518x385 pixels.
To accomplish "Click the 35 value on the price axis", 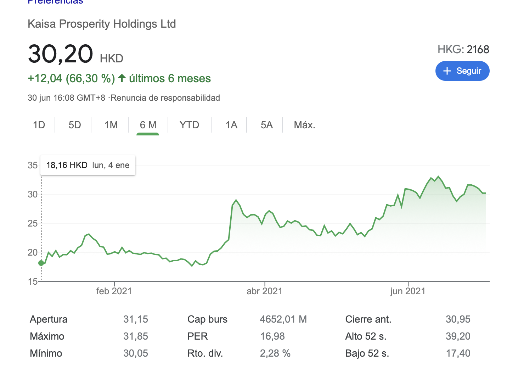I will 33,165.
